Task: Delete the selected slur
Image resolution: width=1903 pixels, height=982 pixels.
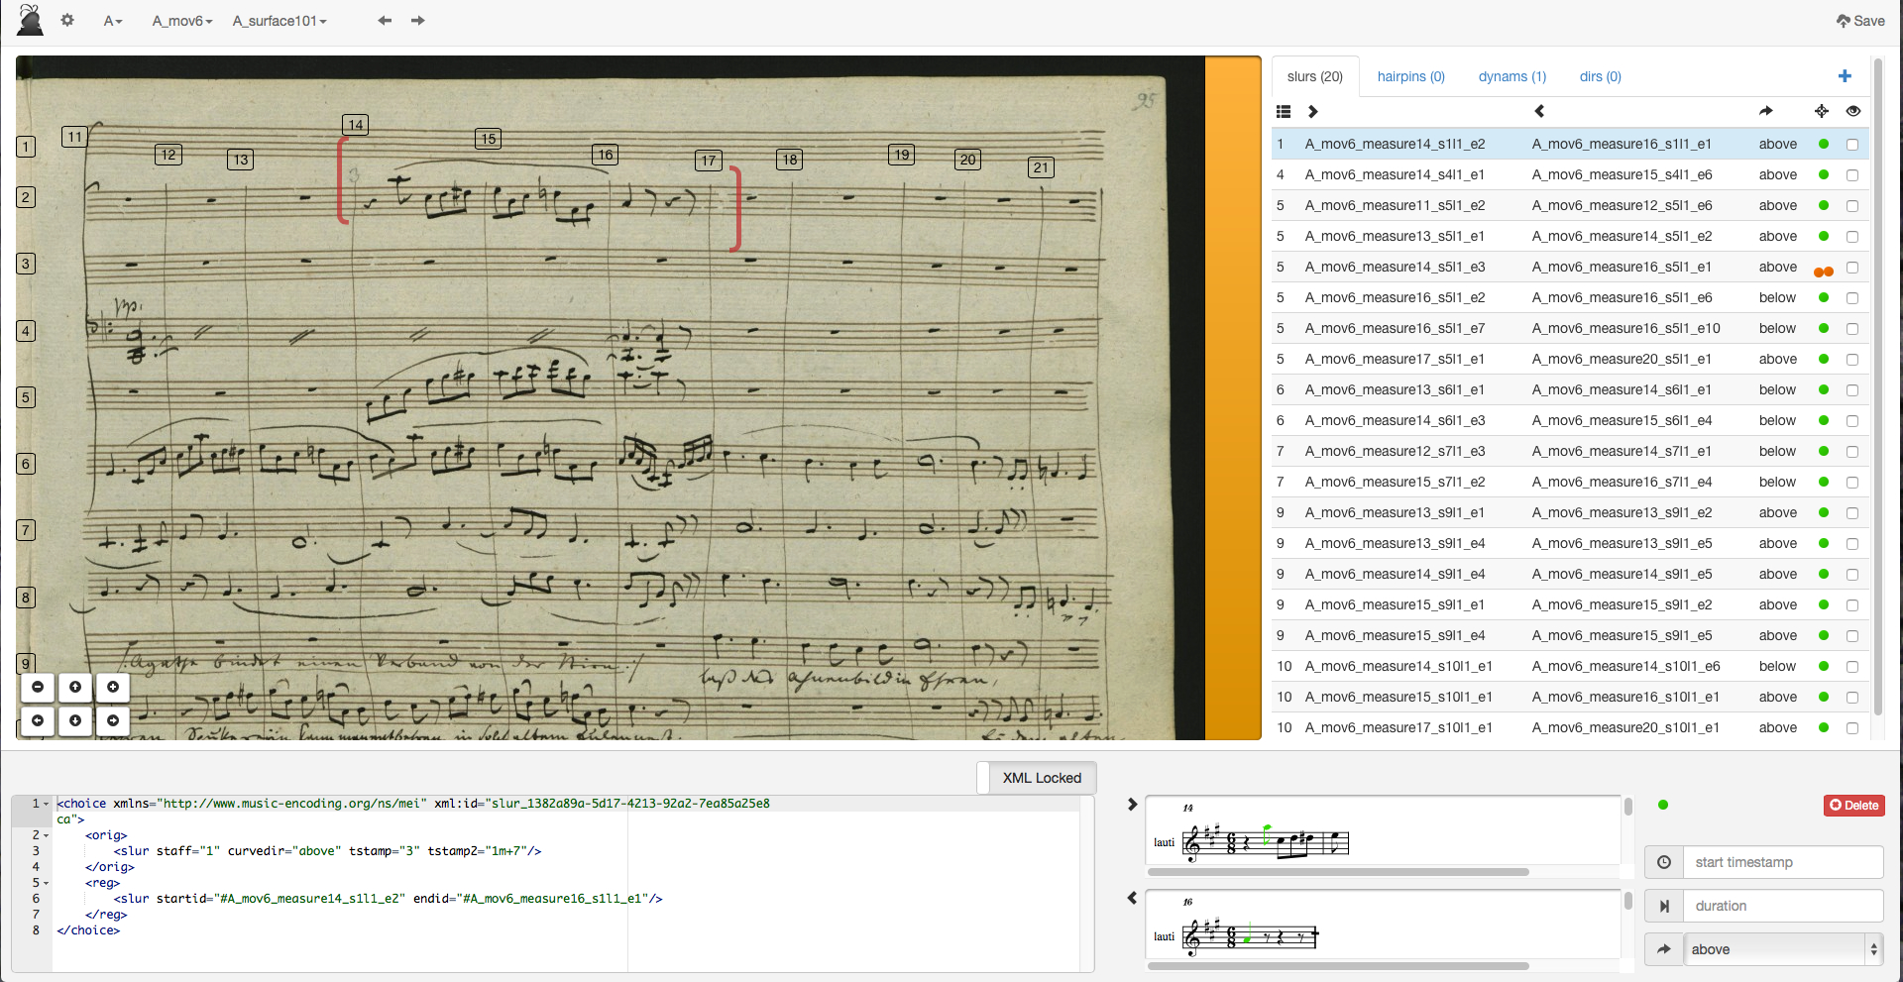Action: tap(1854, 805)
